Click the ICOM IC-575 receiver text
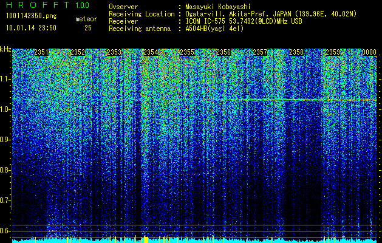The height and width of the screenshot is (243, 382). (x=244, y=21)
